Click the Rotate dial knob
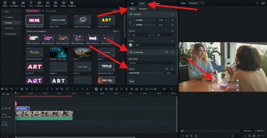267x138 pixels. pyautogui.click(x=130, y=45)
